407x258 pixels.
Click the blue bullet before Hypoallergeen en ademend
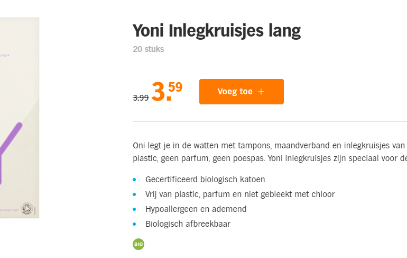click(x=135, y=209)
